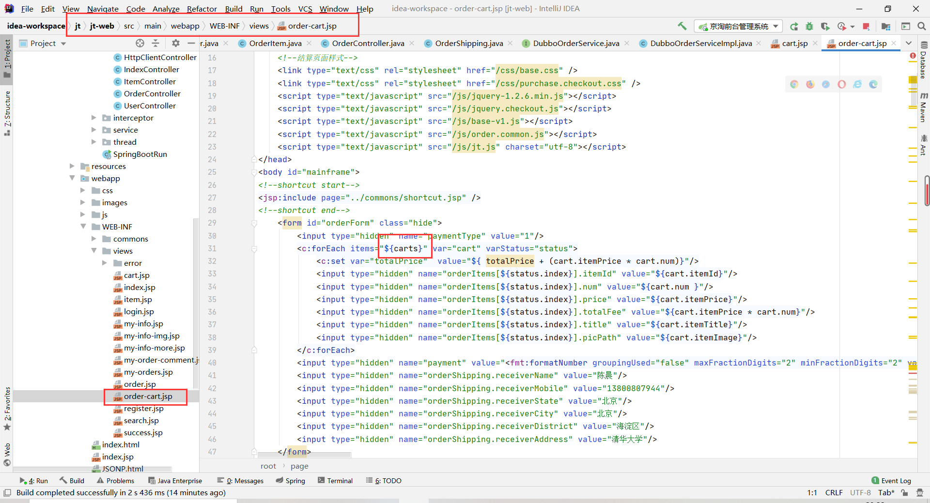Switch to the cart.jsp tab
The width and height of the screenshot is (930, 503).
click(x=794, y=43)
